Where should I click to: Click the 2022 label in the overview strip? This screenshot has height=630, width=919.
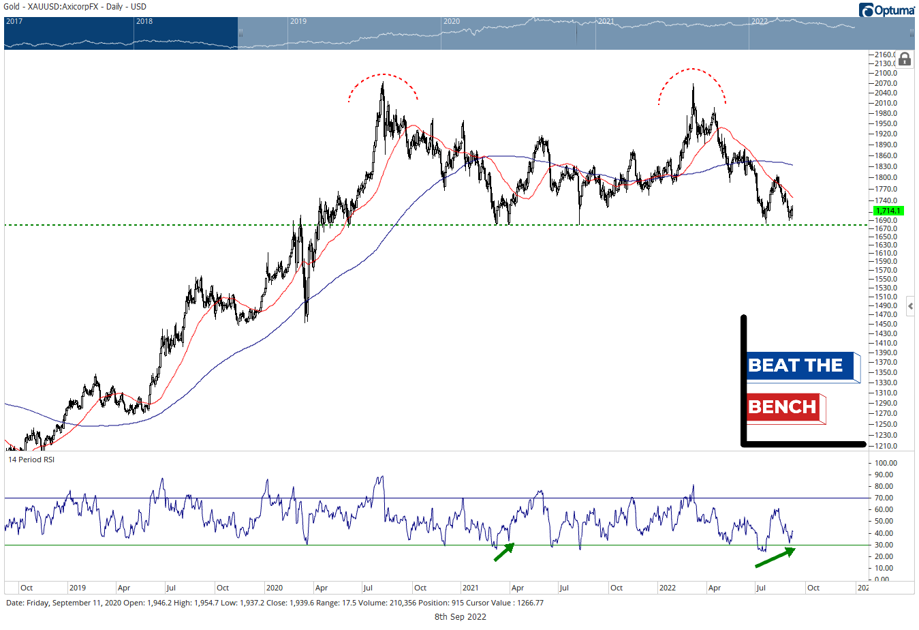[x=760, y=21]
